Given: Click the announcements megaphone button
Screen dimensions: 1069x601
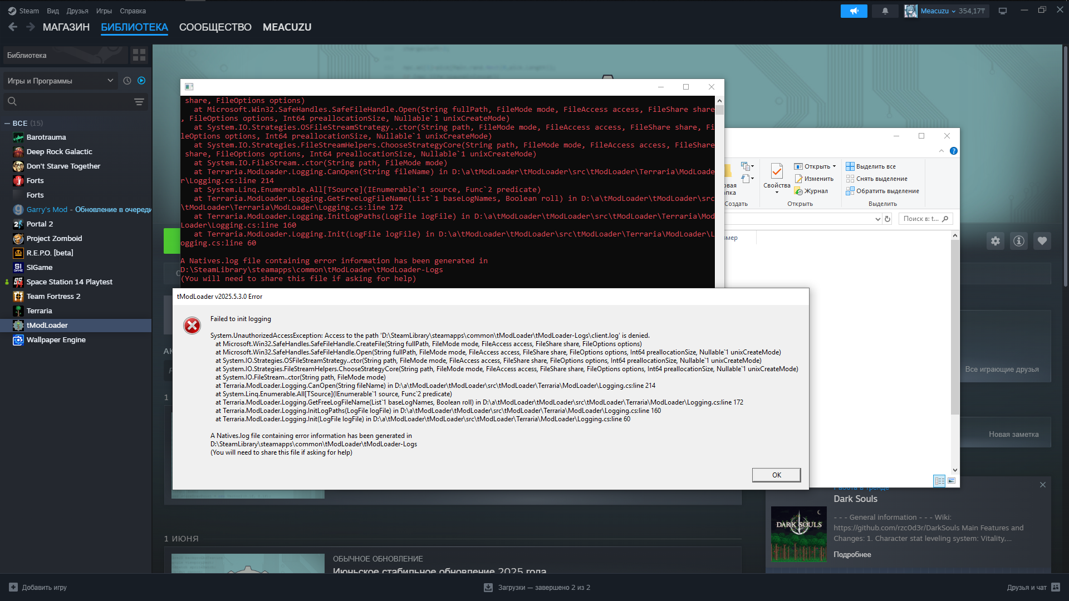Looking at the screenshot, I should coord(854,11).
